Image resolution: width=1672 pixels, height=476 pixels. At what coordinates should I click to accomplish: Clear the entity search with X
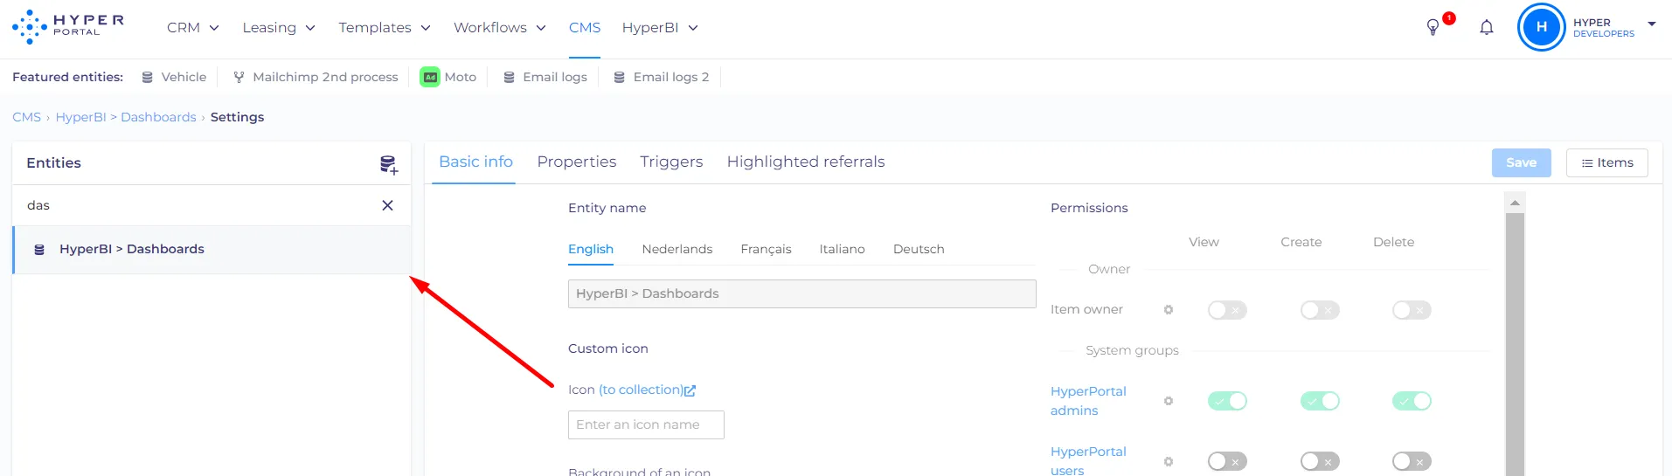pos(387,205)
